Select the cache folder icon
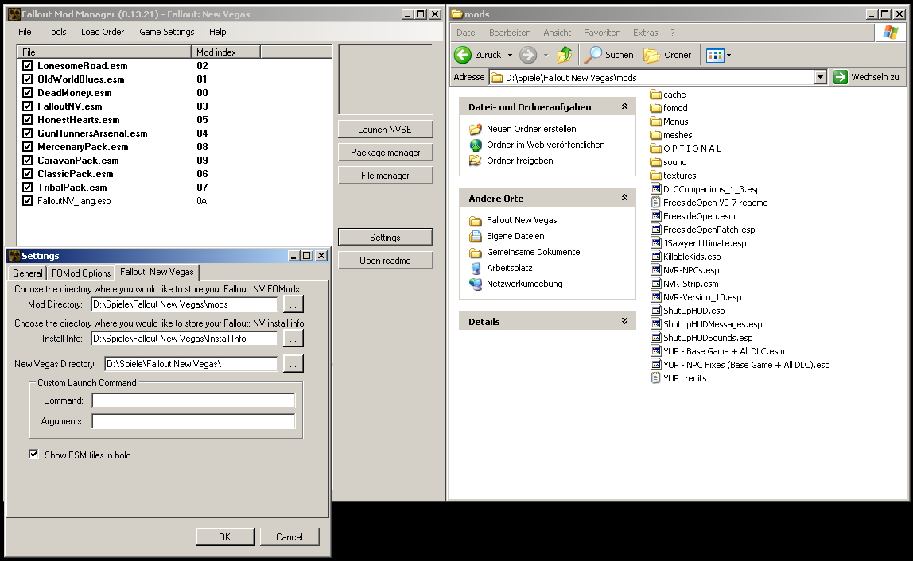Screen dimensions: 913x561 coord(656,95)
